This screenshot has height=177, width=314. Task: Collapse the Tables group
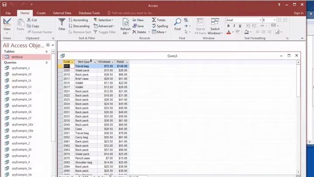pyautogui.click(x=47, y=52)
